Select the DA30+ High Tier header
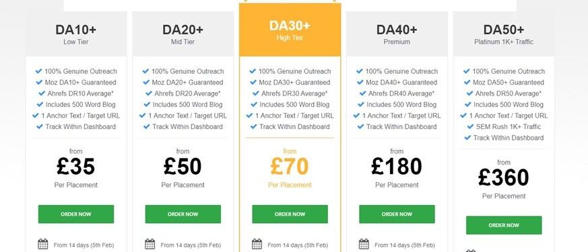 290,30
